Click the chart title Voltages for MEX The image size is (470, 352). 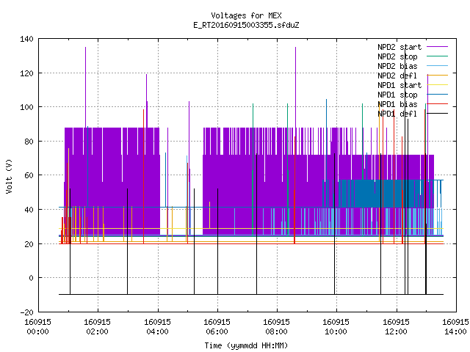246,15
